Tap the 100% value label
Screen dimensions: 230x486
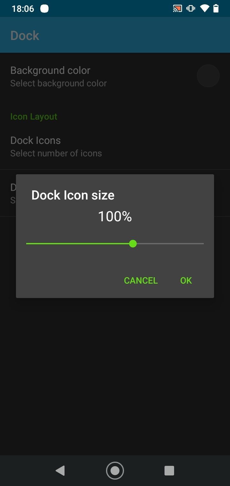point(115,216)
